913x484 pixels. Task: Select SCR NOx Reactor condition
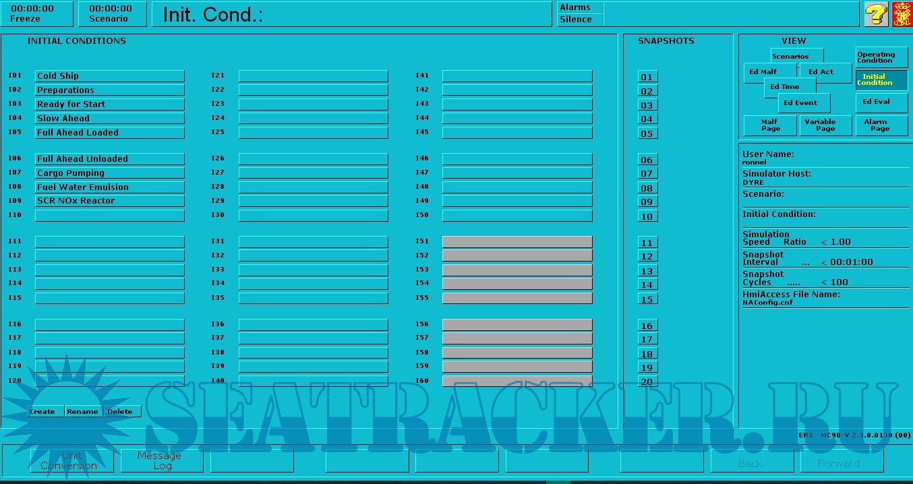click(109, 201)
